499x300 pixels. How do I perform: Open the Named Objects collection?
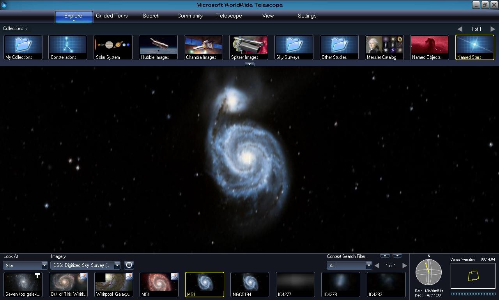(430, 47)
